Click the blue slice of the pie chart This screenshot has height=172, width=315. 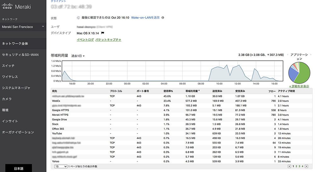coord(293,74)
